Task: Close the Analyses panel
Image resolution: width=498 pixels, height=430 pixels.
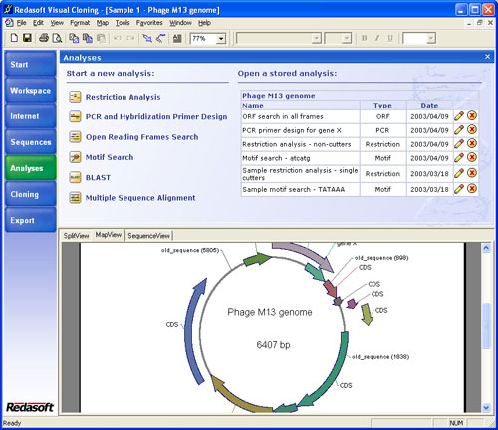Action: click(x=487, y=57)
